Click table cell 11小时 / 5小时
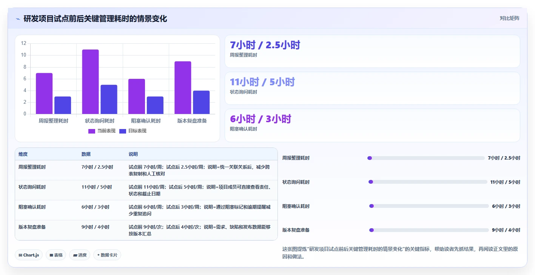The image size is (535, 275). [x=97, y=187]
